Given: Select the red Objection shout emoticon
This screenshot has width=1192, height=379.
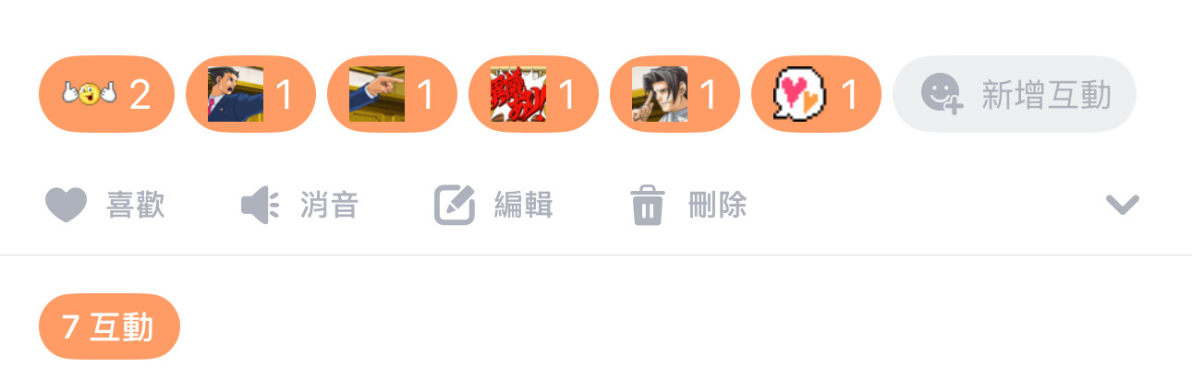Looking at the screenshot, I should [x=534, y=94].
